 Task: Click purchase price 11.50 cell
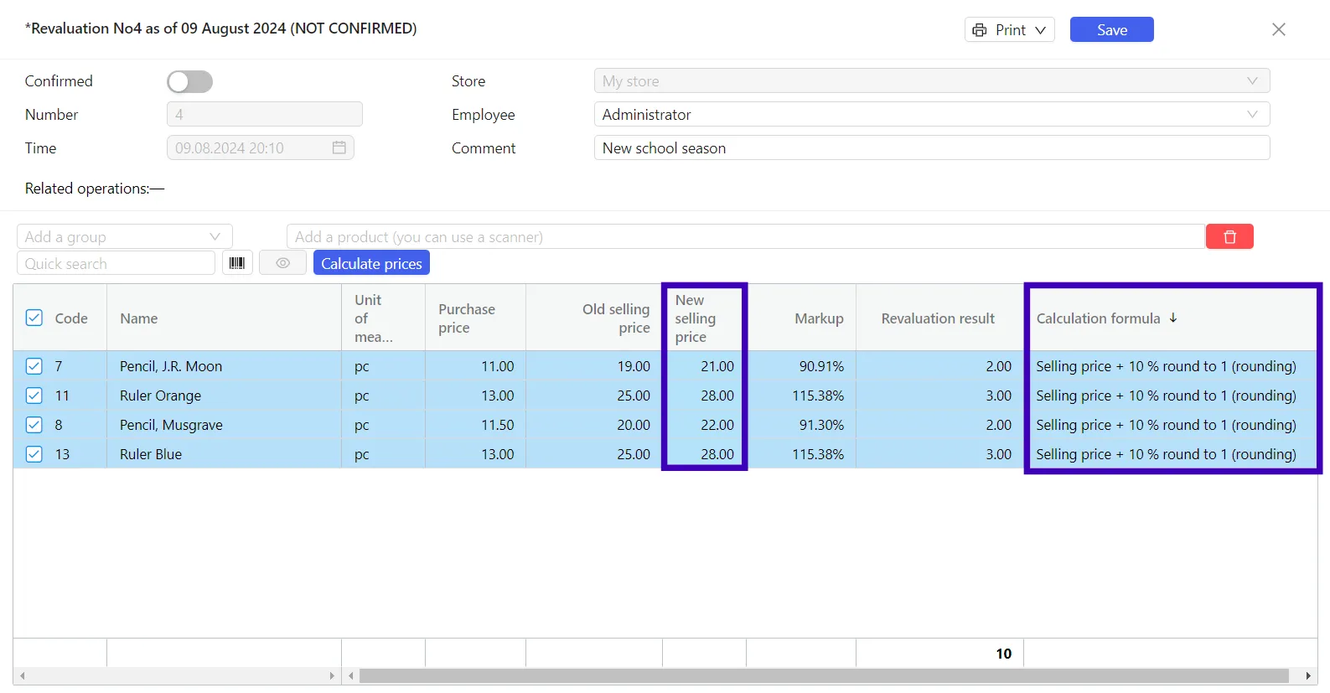coord(475,425)
